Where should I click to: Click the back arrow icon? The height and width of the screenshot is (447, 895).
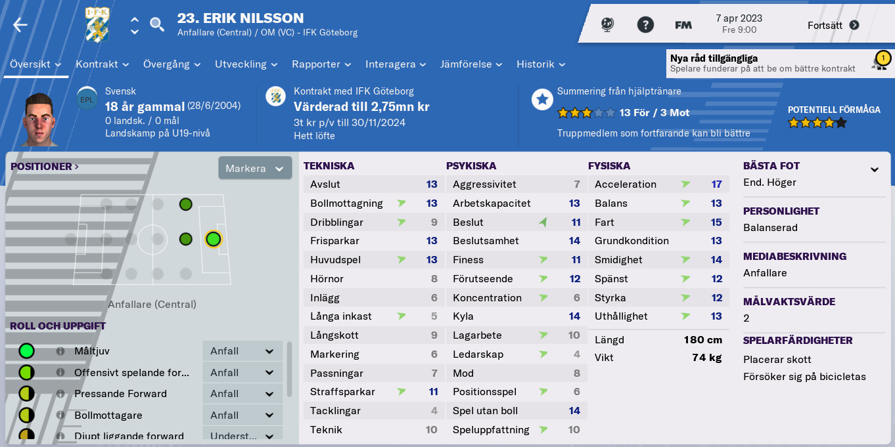click(20, 25)
